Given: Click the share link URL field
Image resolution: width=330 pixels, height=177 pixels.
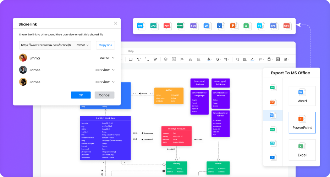Looking at the screenshot, I should (x=46, y=45).
